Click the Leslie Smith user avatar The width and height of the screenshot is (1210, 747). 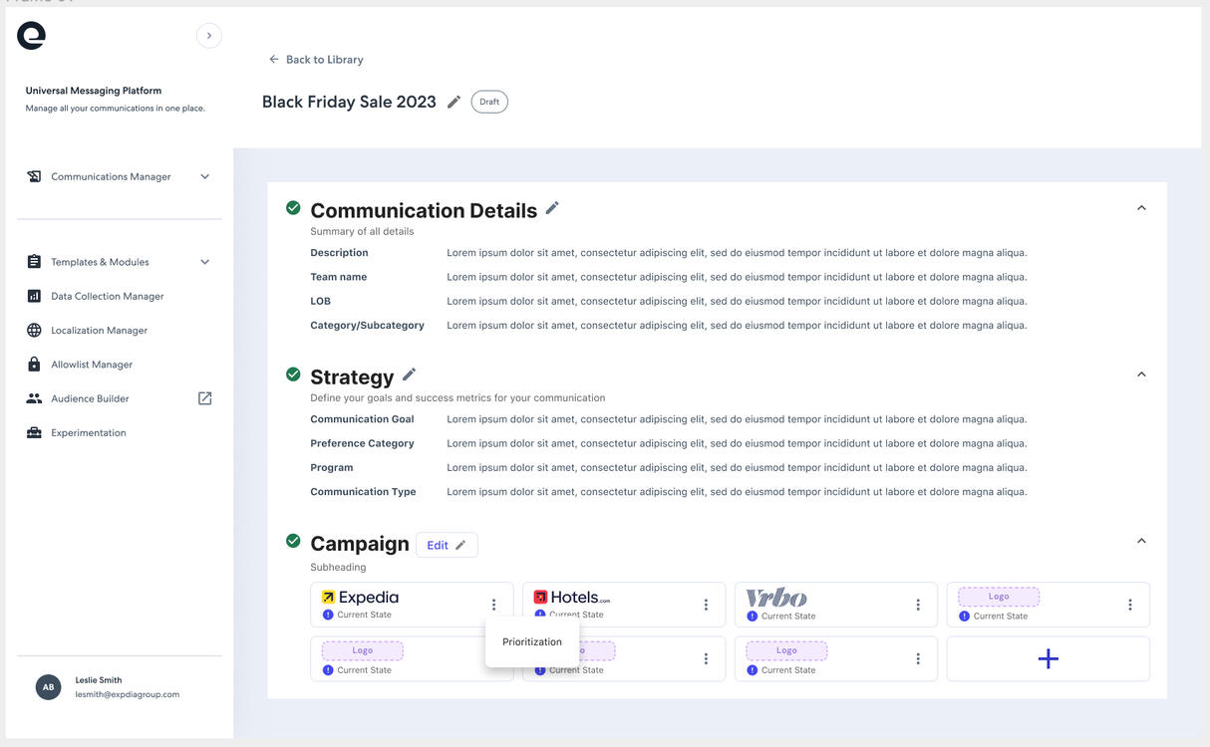(x=48, y=687)
